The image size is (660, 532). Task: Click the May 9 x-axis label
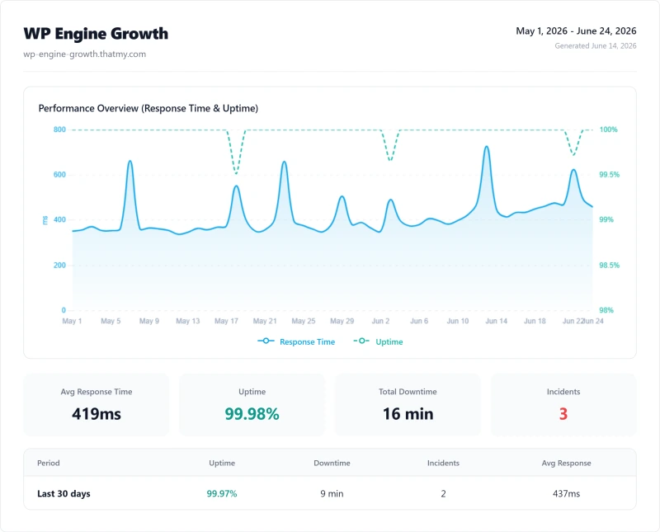click(149, 321)
